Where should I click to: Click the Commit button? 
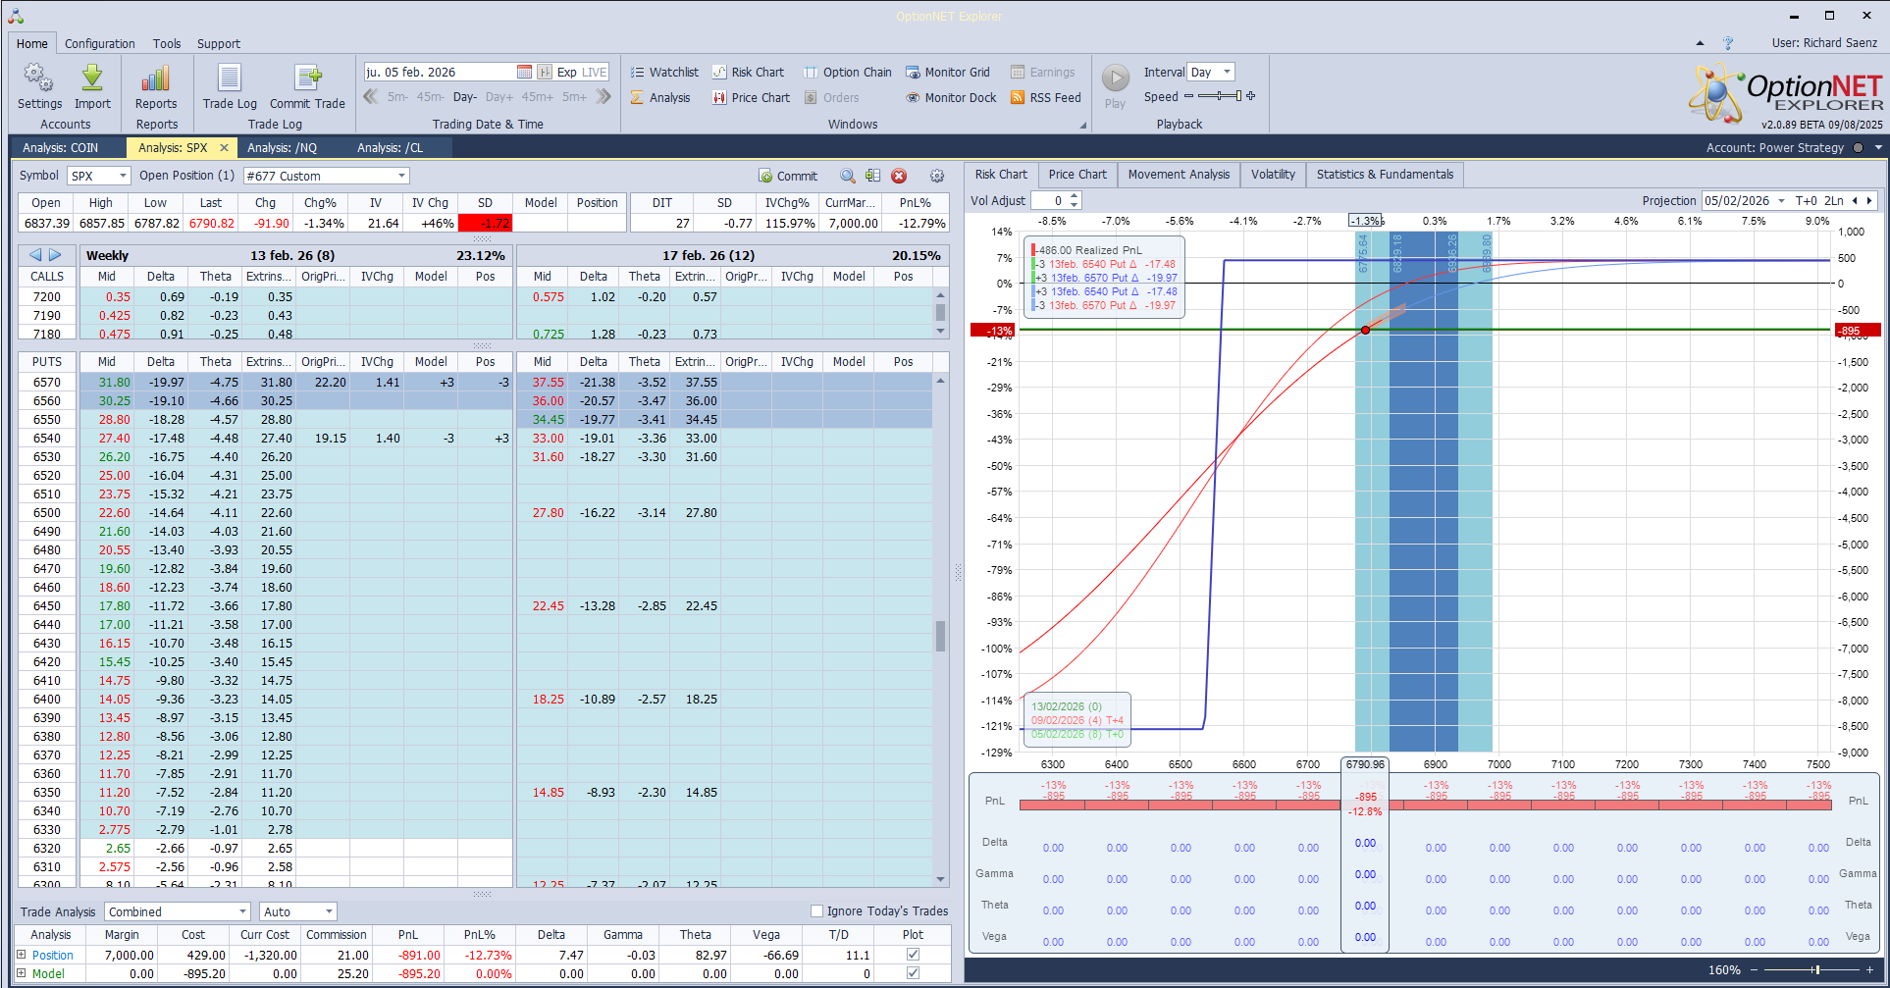tap(788, 177)
